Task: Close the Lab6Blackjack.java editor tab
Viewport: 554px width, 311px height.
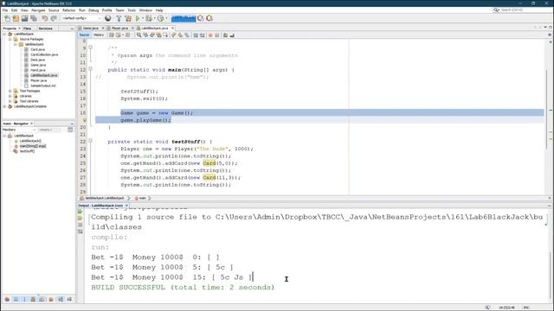Action: pos(173,28)
